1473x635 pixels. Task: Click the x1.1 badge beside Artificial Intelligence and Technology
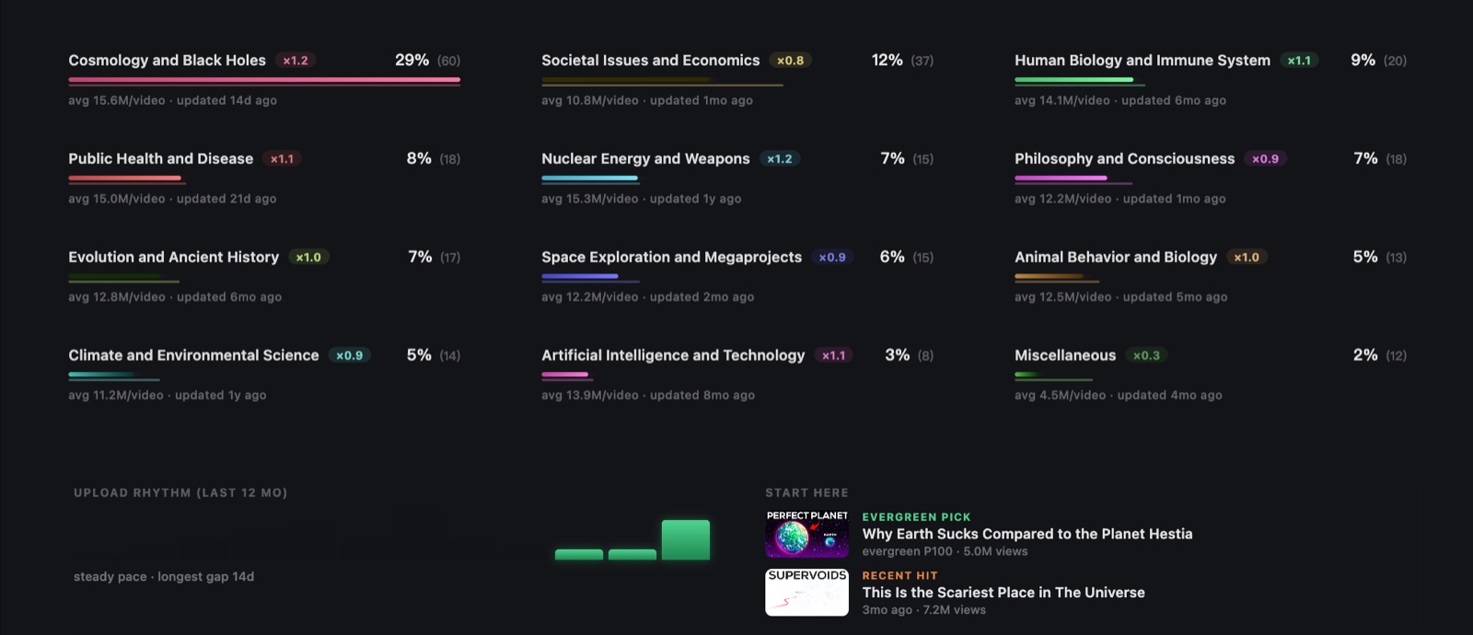pyautogui.click(x=833, y=355)
